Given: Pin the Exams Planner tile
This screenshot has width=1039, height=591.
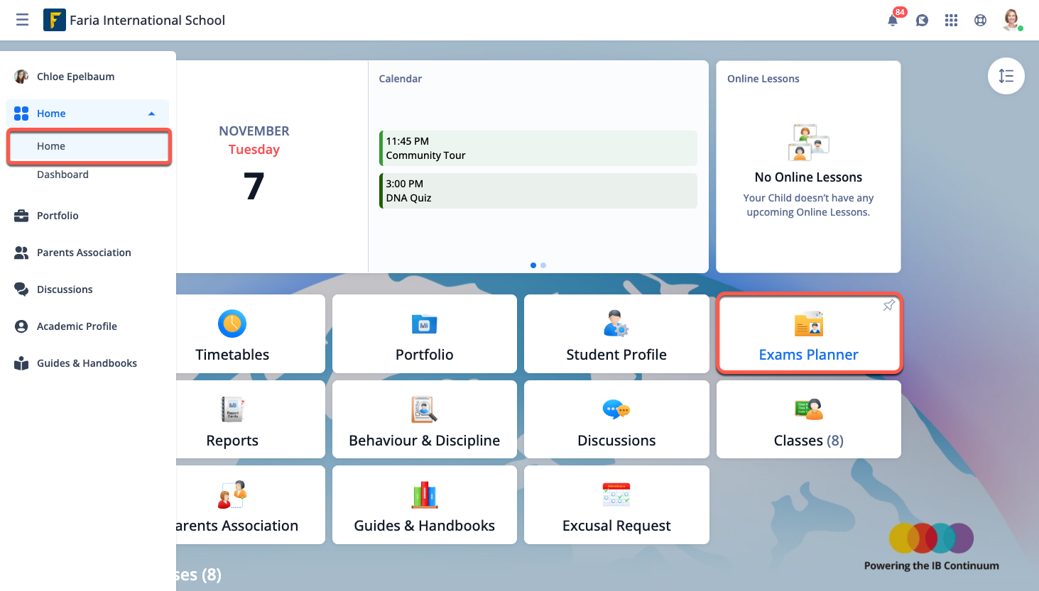Looking at the screenshot, I should [888, 305].
